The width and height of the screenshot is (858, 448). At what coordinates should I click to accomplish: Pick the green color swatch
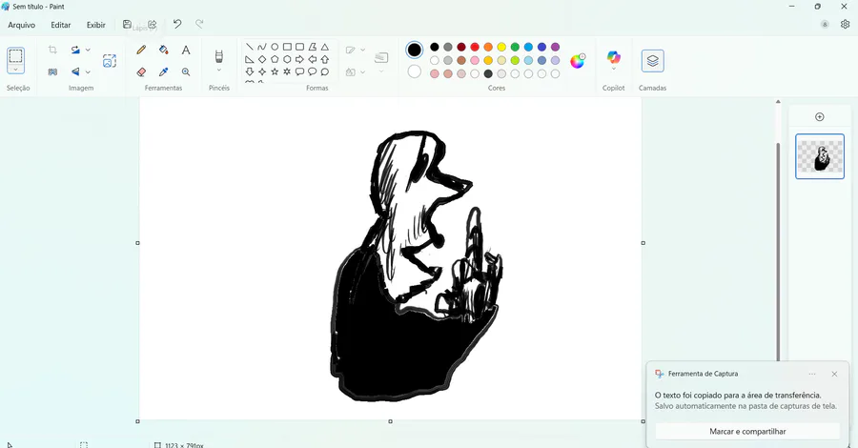[515, 47]
